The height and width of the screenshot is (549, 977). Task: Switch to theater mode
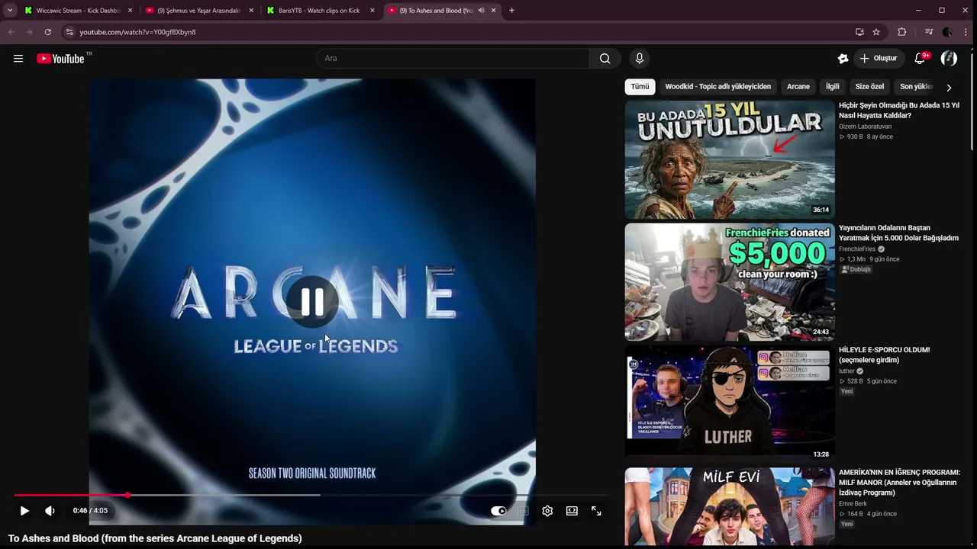click(572, 511)
